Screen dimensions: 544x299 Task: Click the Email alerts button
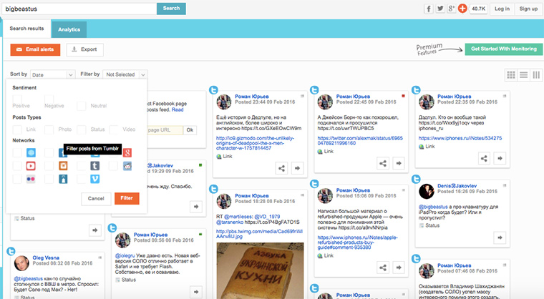(x=35, y=49)
